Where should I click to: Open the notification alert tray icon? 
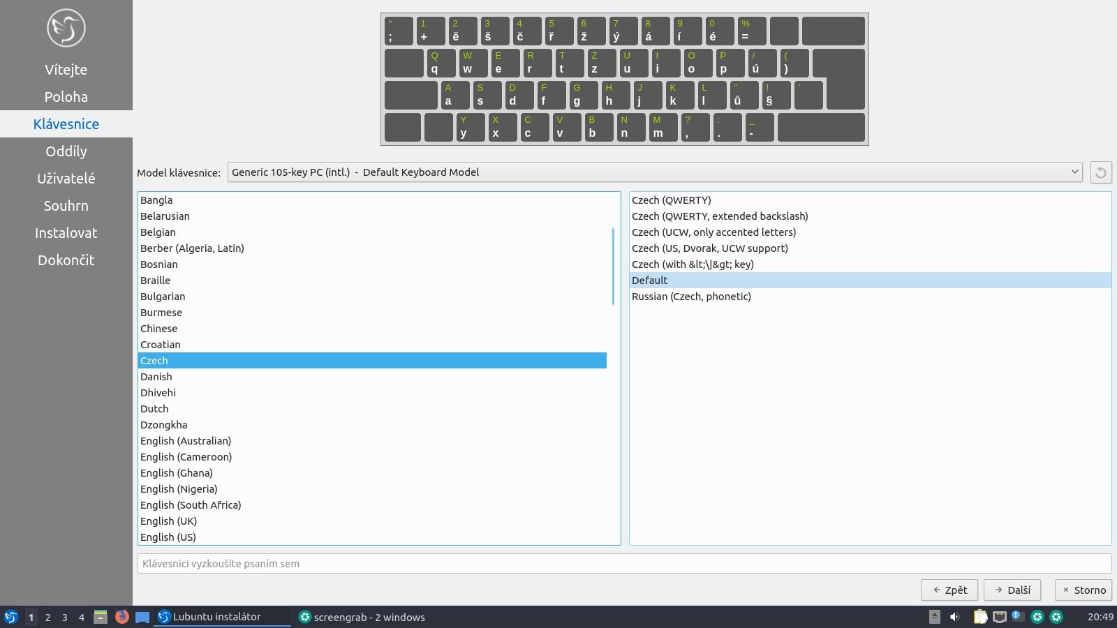[1018, 617]
